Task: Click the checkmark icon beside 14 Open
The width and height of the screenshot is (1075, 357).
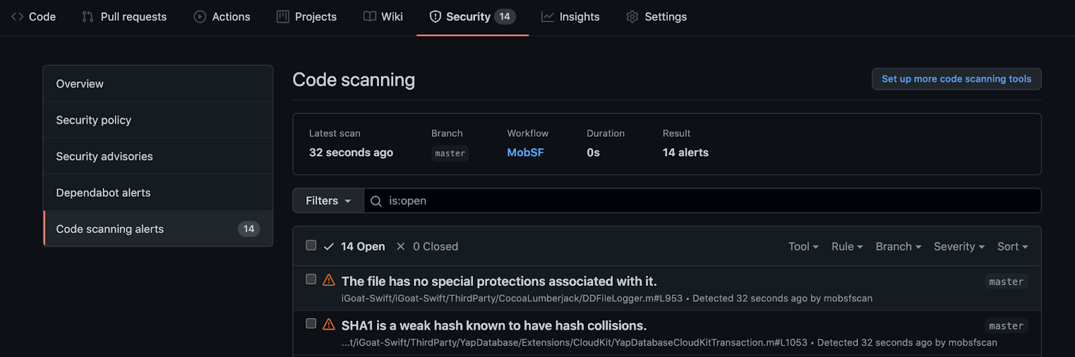Action: pos(329,247)
